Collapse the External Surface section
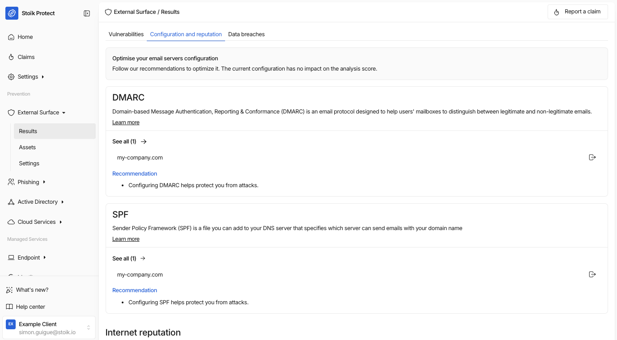 click(64, 113)
